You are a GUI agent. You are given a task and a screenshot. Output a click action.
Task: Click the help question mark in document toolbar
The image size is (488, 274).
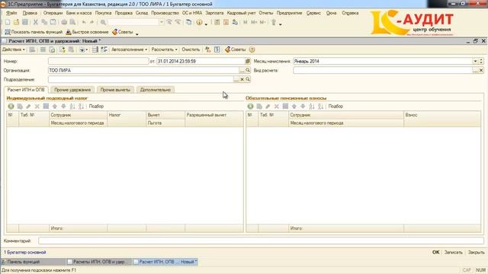pyautogui.click(x=252, y=49)
